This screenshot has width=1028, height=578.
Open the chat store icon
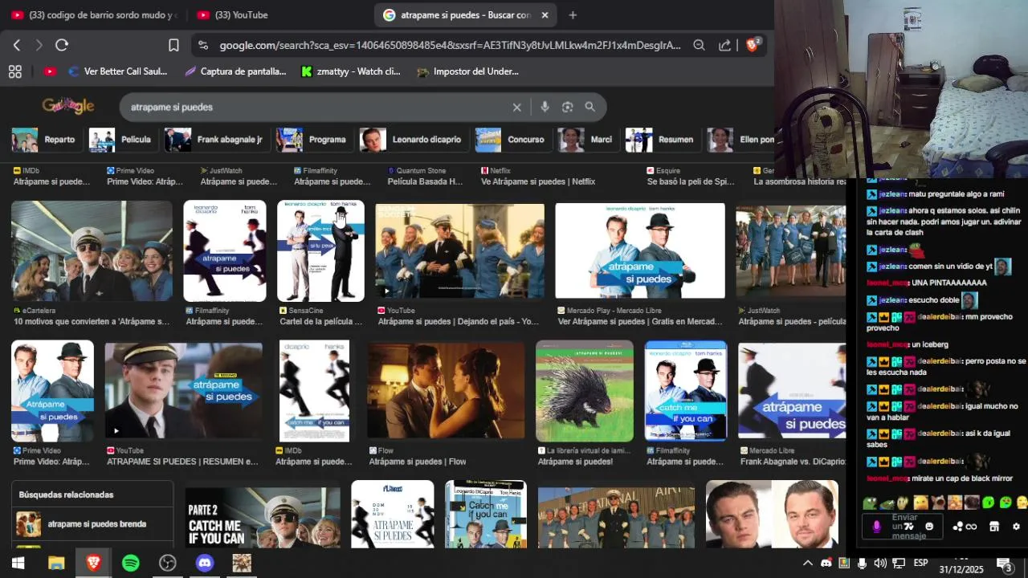(993, 527)
